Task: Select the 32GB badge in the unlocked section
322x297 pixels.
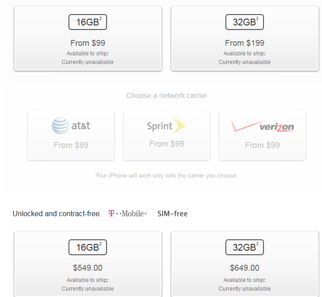Action: pos(244,247)
